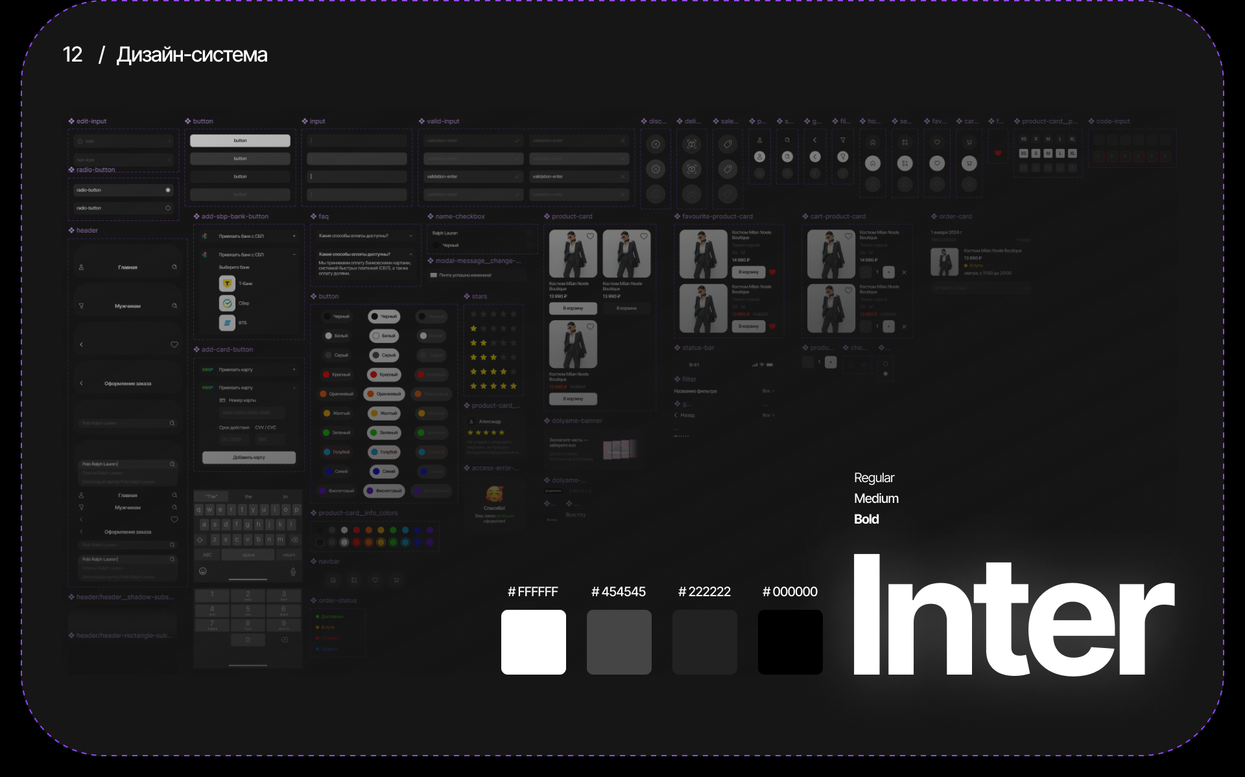Click the highlighted home circle icon
The image size is (1245, 777).
[x=873, y=163]
